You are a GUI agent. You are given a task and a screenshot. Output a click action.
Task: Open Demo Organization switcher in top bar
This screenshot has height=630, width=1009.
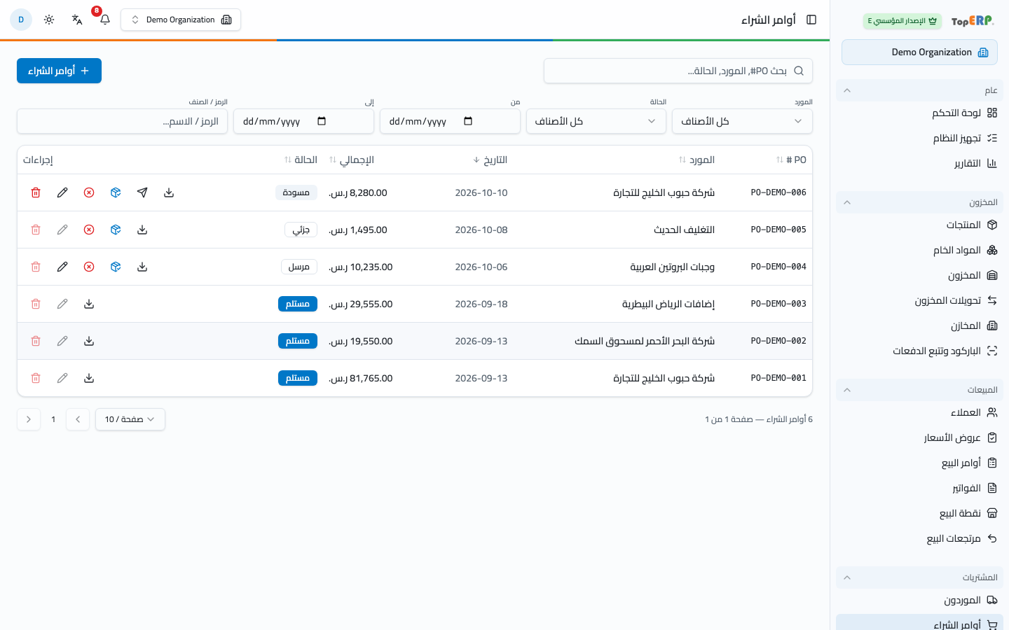(181, 20)
